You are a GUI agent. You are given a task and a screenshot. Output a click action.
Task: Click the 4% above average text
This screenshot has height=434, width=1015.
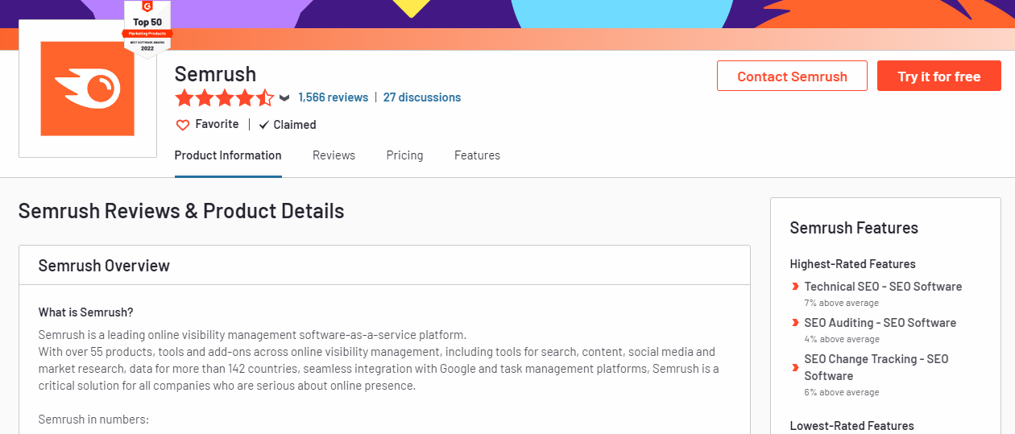pos(841,340)
